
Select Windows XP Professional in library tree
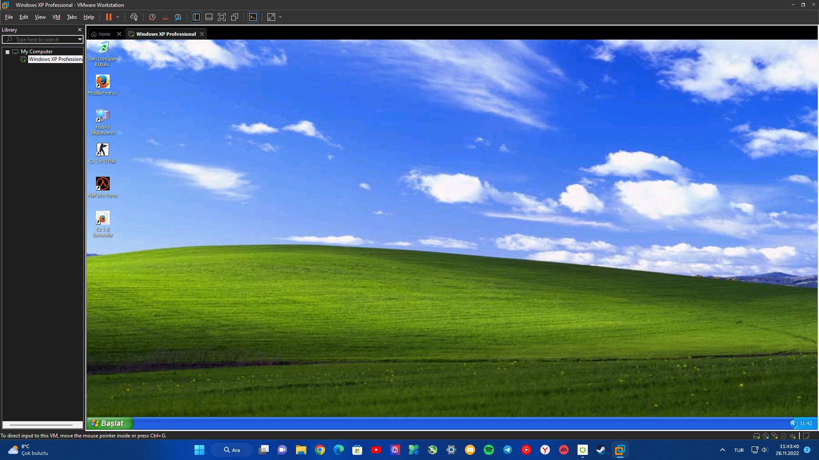click(55, 59)
